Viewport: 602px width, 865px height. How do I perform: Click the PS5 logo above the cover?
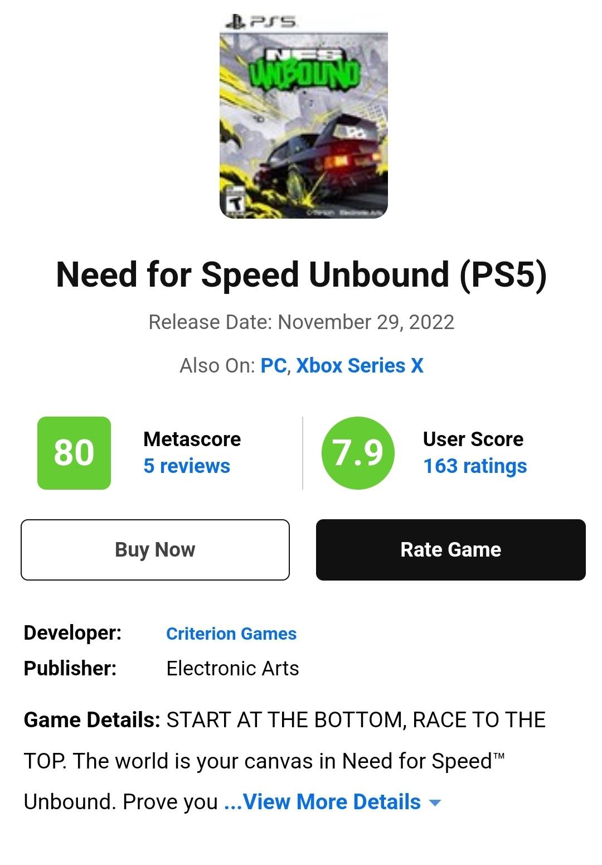[261, 22]
